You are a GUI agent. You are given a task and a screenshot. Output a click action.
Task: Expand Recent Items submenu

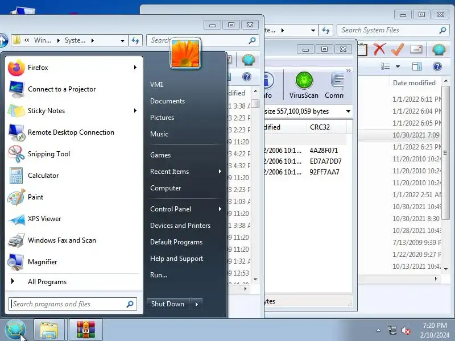[x=220, y=172]
